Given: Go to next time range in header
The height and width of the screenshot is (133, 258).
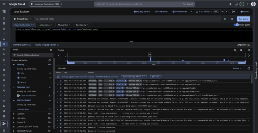Looking at the screenshot, I should tap(226, 12).
